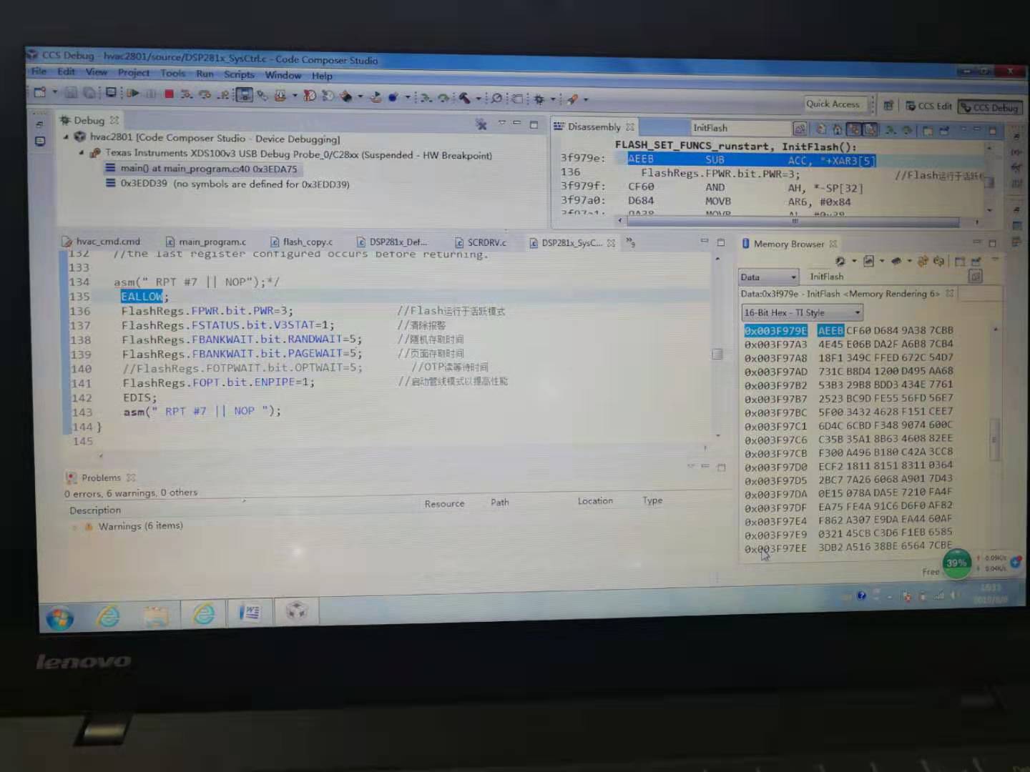Click the Description column header in Problems
This screenshot has height=772, width=1030.
pyautogui.click(x=95, y=510)
